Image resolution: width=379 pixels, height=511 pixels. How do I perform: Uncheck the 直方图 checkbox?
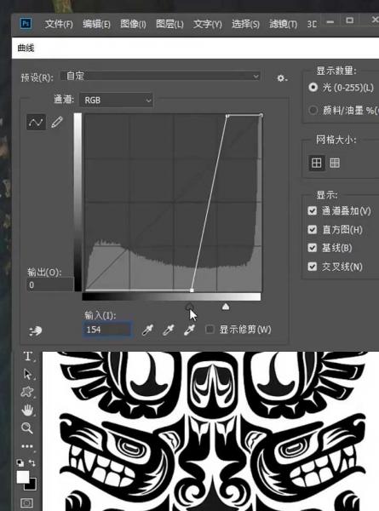point(313,229)
